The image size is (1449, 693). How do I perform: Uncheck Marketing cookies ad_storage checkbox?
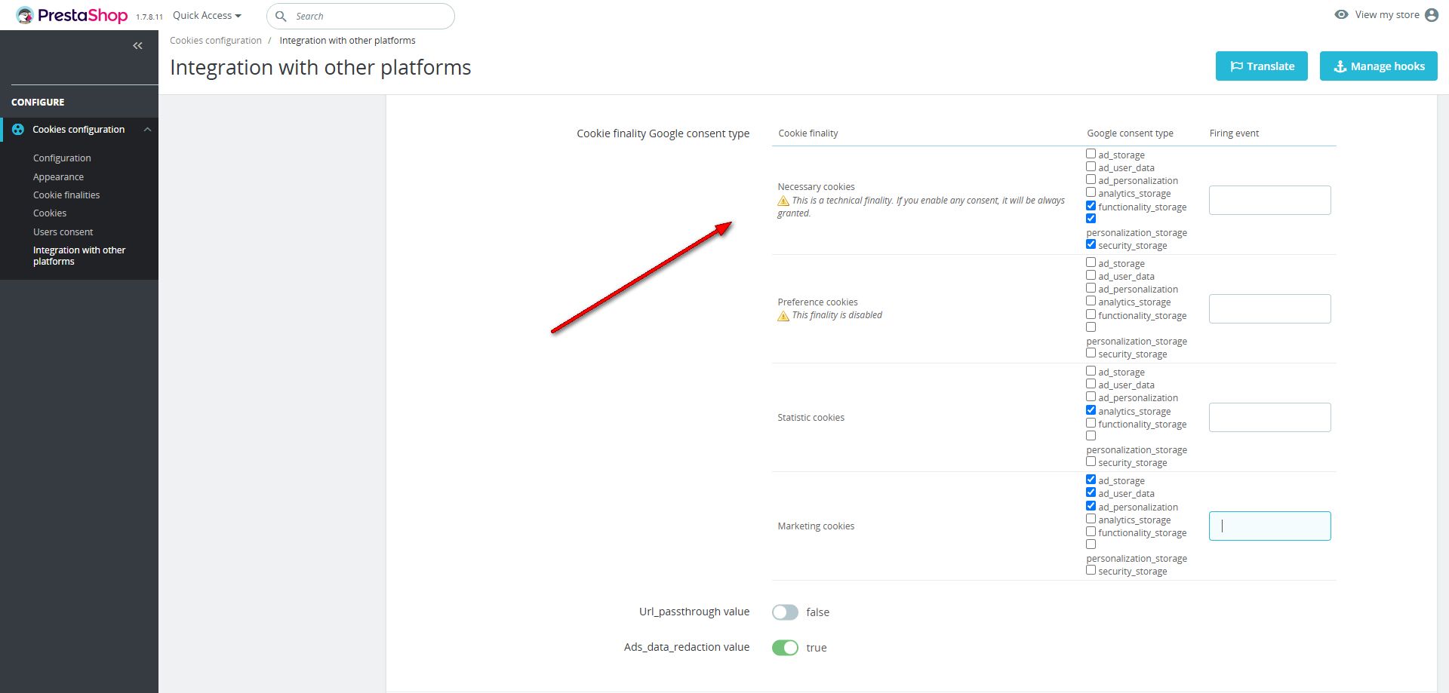click(1091, 480)
